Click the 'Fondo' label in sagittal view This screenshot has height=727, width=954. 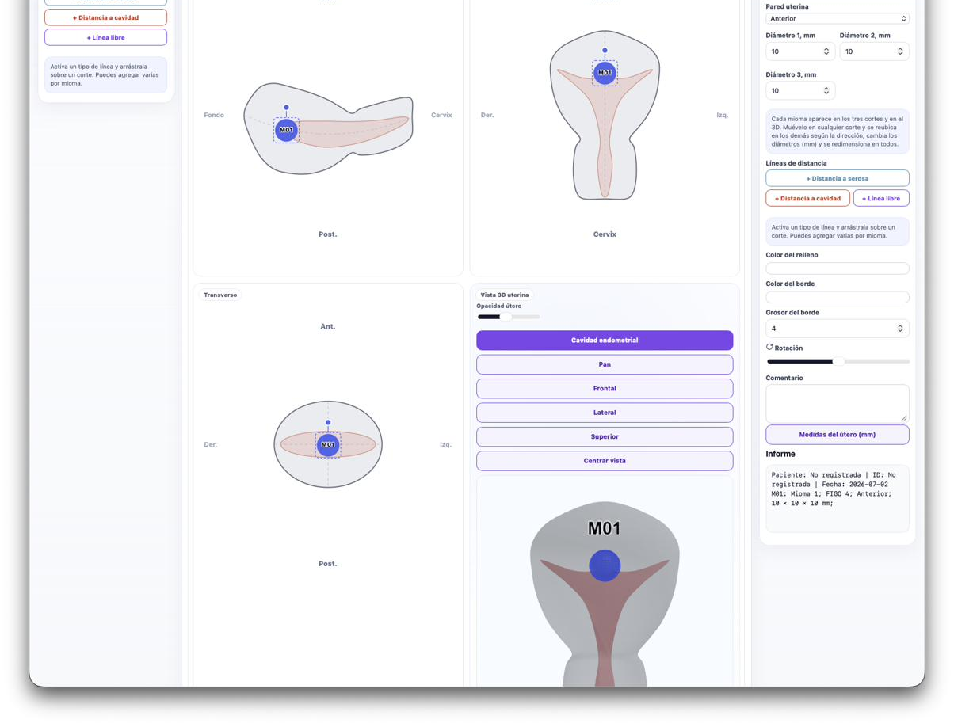[x=214, y=115]
